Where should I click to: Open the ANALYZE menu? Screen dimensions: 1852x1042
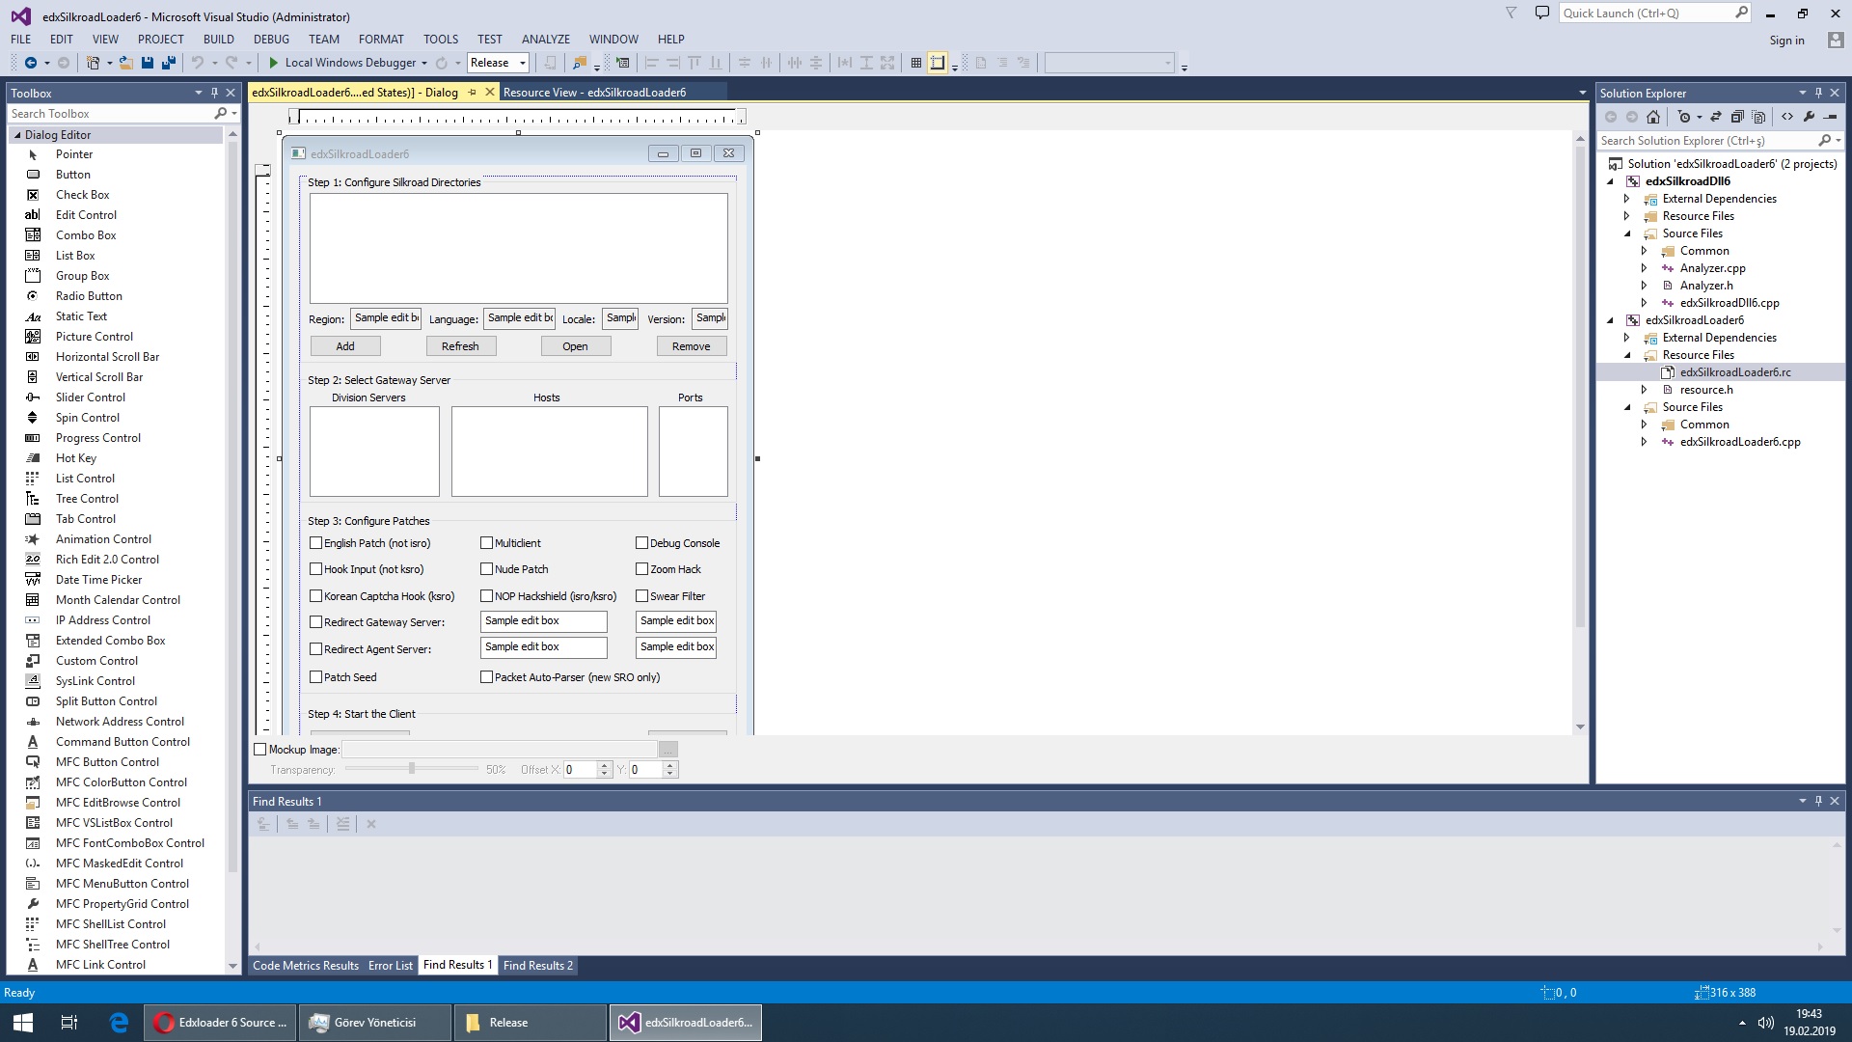546,40
